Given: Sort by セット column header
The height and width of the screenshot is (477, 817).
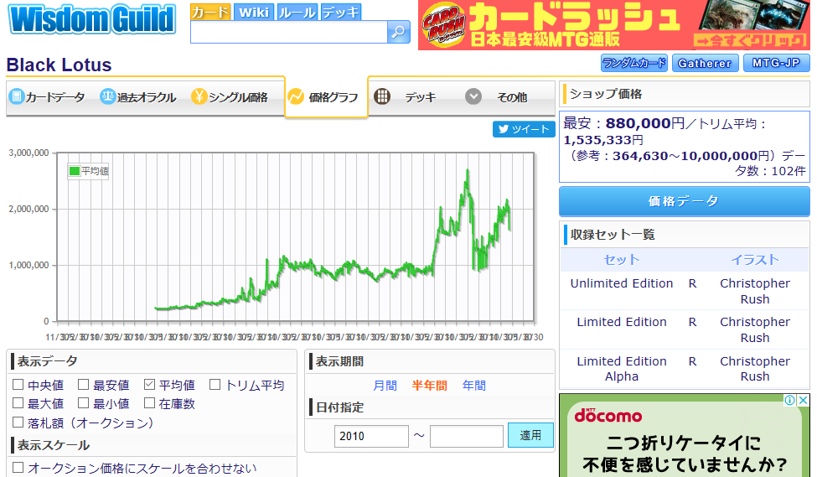Looking at the screenshot, I should [622, 260].
